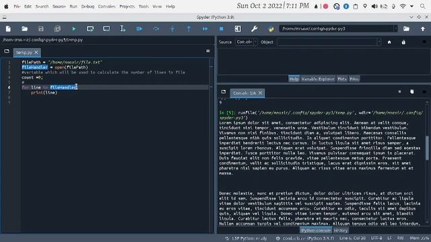Expand working directory path dropdown
The image size is (431, 242).
[396, 28]
